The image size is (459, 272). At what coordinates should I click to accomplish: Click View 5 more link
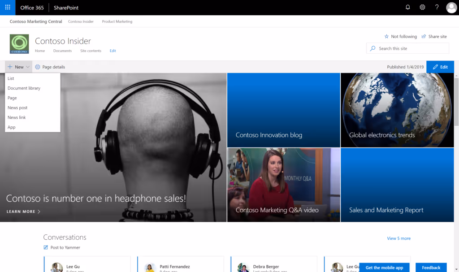point(398,238)
